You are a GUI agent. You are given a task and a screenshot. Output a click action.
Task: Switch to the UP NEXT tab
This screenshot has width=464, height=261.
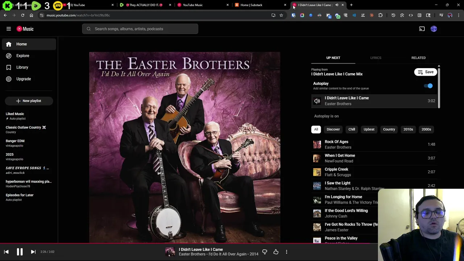pos(333,58)
